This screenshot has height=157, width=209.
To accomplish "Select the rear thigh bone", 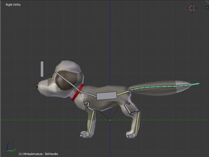I will tap(127, 109).
